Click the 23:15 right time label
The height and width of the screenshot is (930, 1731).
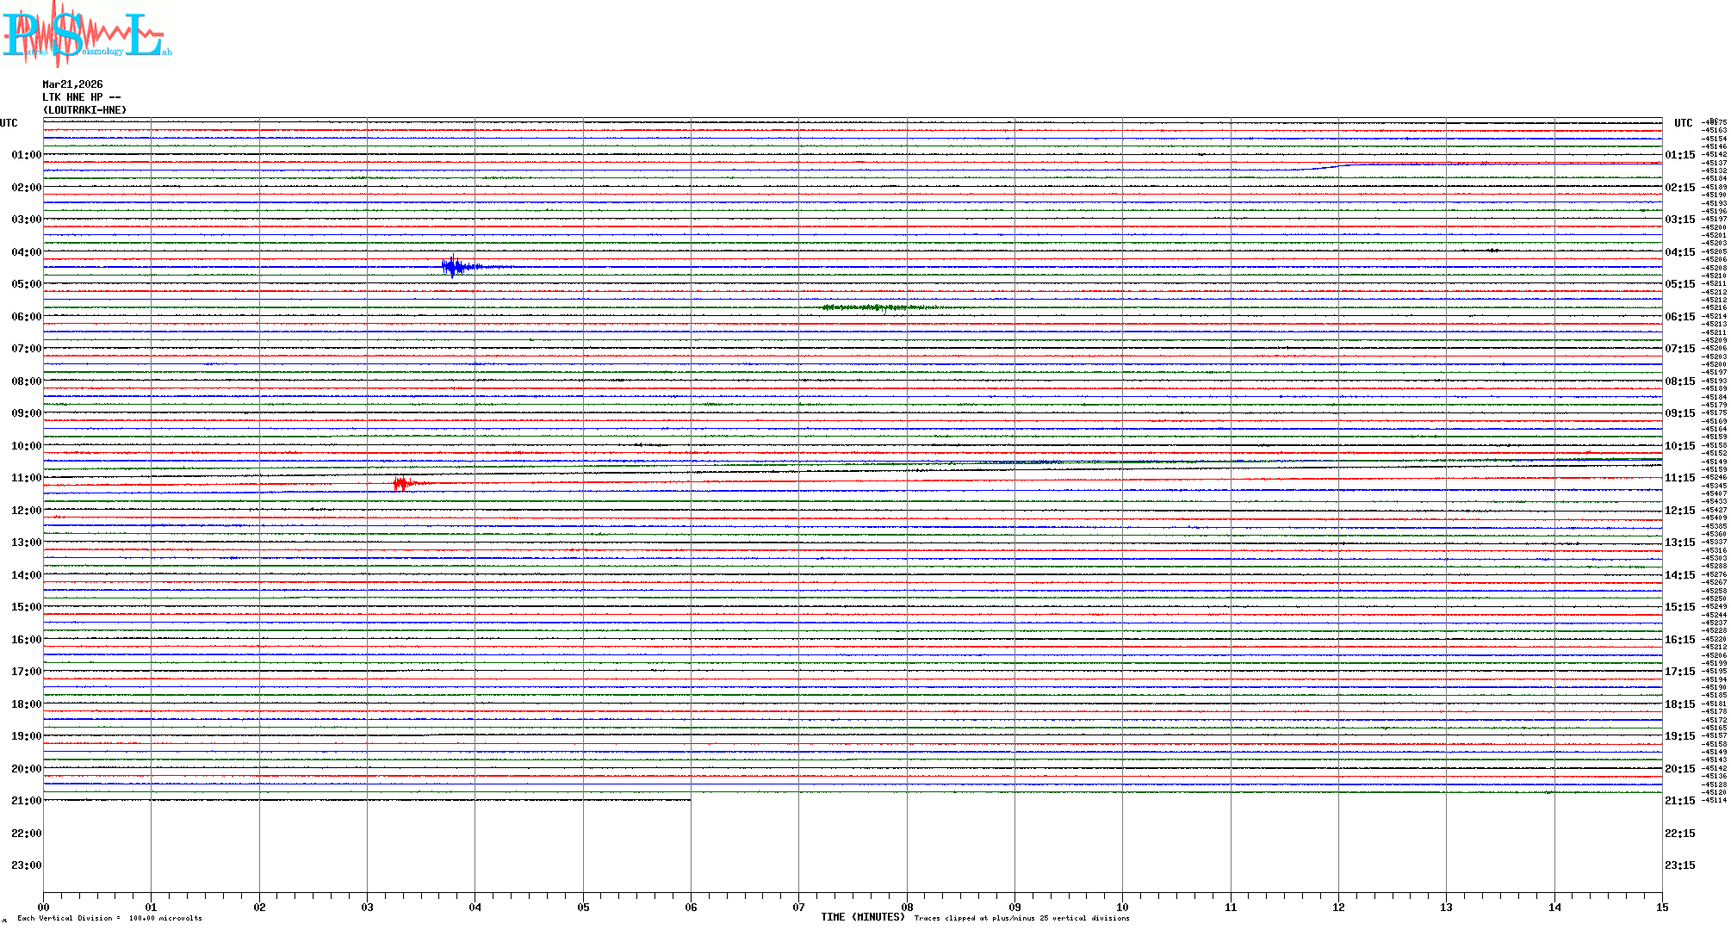pos(1679,865)
